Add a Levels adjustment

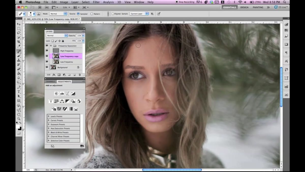click(62, 94)
